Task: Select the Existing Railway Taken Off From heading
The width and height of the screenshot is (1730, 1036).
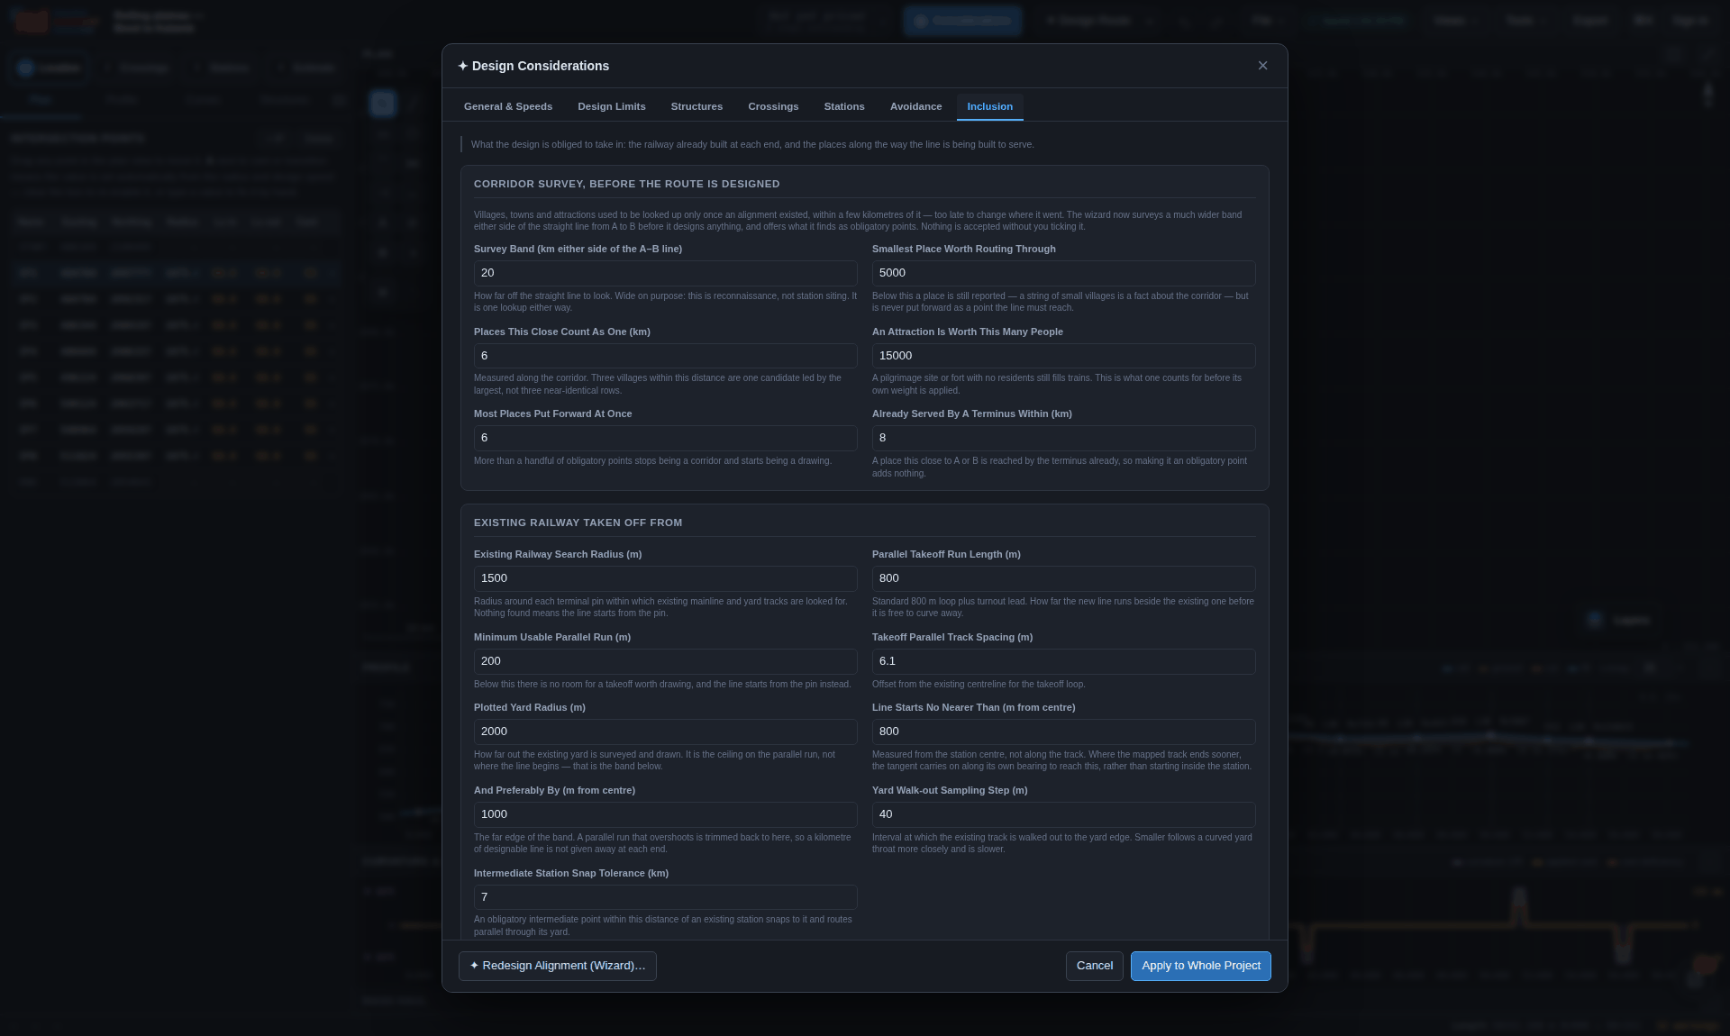Action: [578, 523]
